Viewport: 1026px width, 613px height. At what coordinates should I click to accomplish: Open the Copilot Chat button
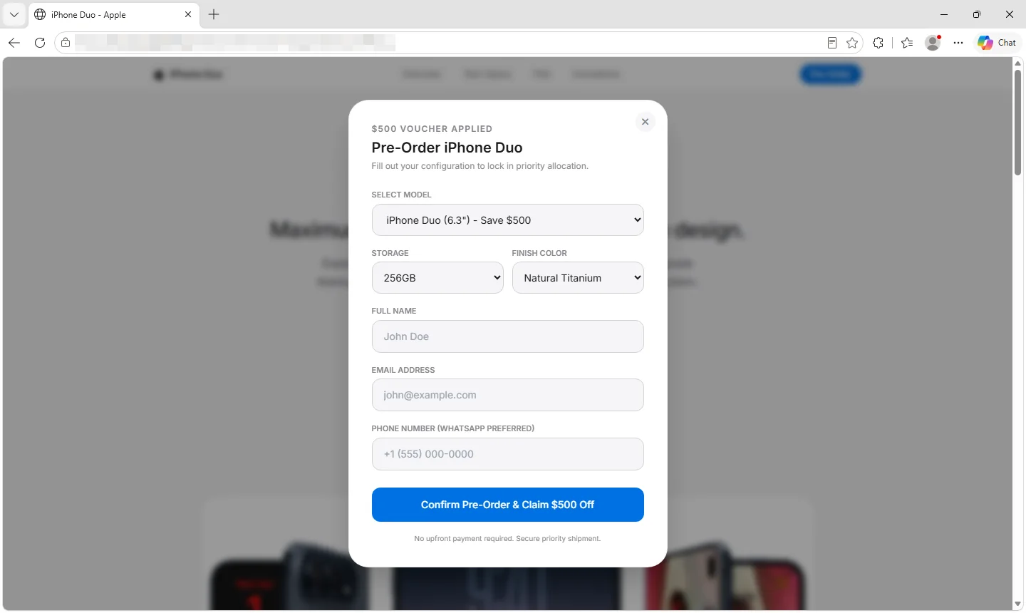pos(997,43)
